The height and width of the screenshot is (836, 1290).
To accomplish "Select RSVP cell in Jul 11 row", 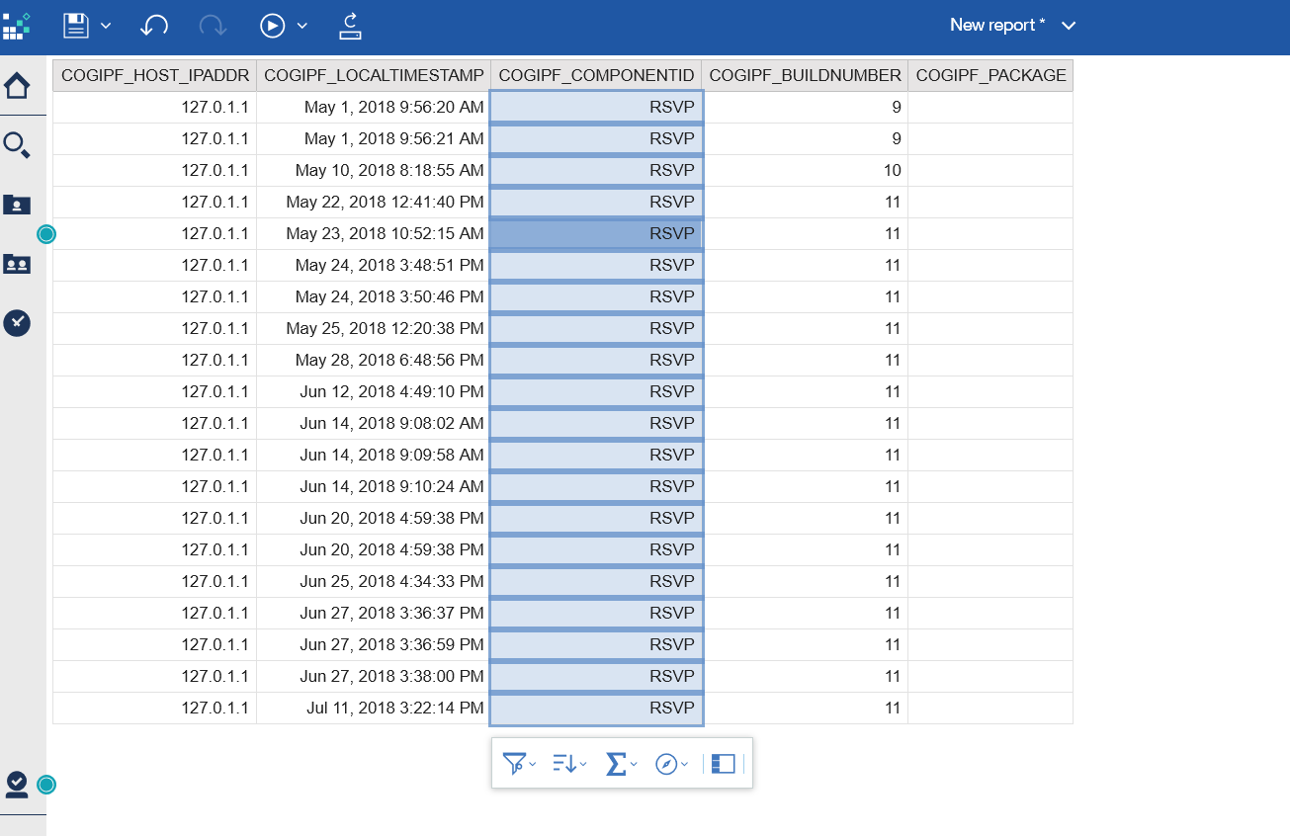I will (x=596, y=708).
